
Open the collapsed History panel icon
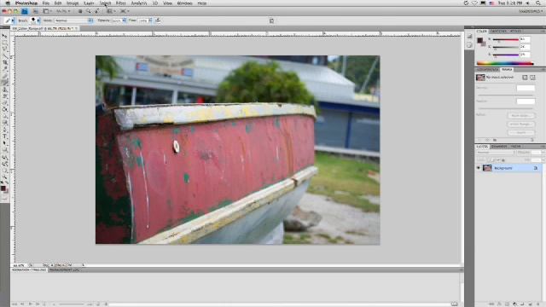469,36
